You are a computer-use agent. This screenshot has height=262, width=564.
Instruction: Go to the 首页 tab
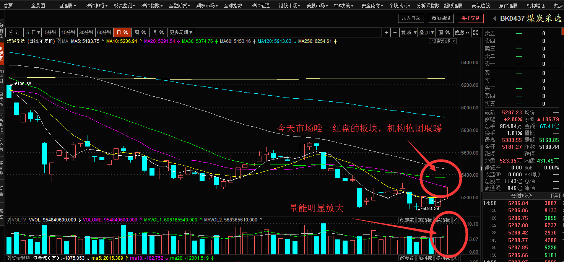pos(8,6)
